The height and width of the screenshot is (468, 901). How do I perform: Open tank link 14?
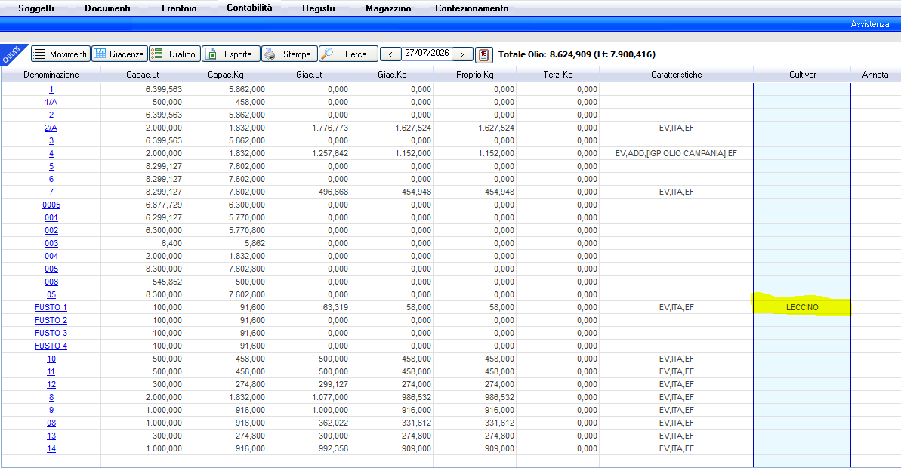click(x=51, y=448)
